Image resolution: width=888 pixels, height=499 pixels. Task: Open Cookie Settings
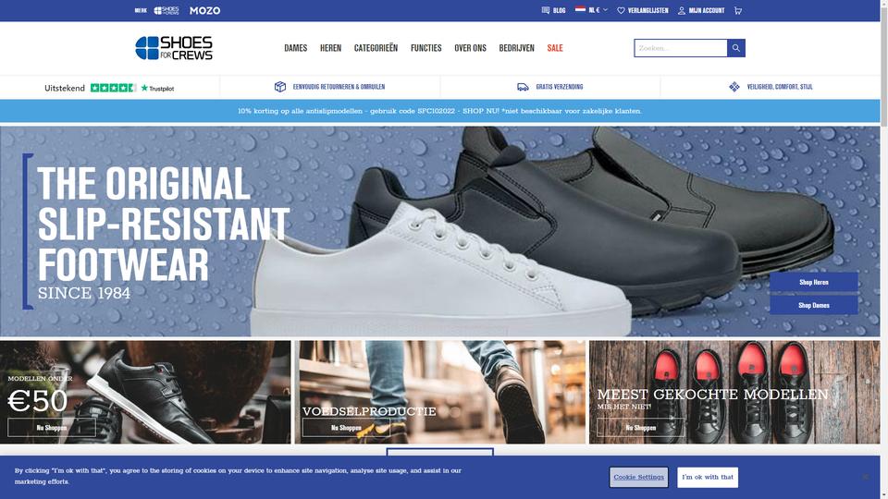(x=639, y=477)
